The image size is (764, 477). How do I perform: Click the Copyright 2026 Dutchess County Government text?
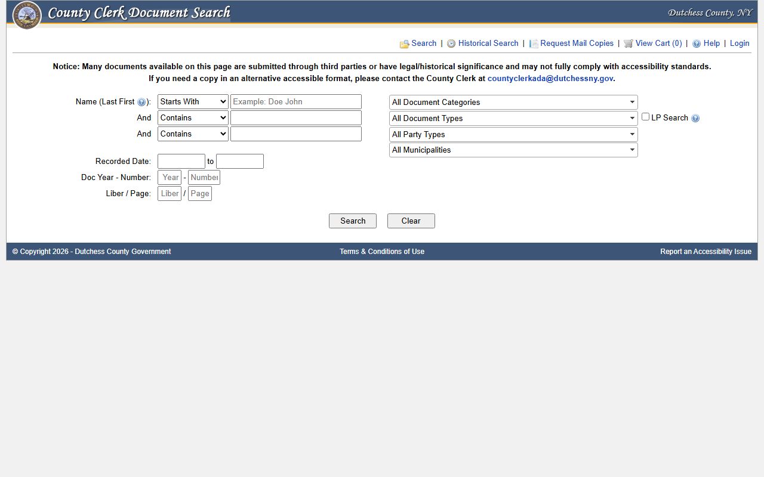pyautogui.click(x=92, y=252)
